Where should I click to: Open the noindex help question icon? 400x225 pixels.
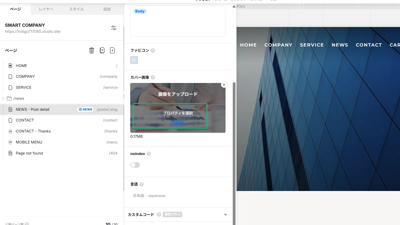(149, 154)
